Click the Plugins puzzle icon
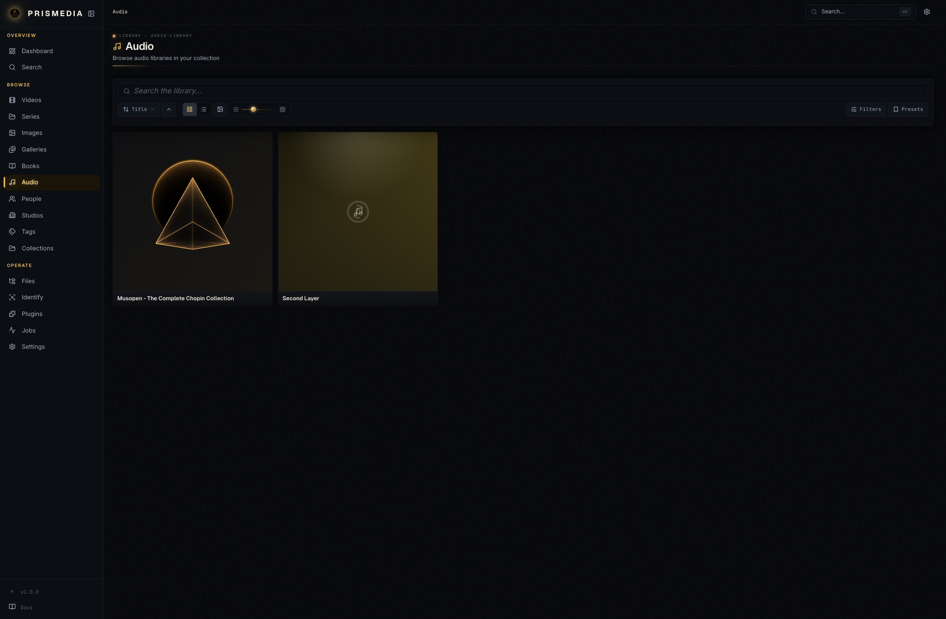This screenshot has width=946, height=619. (x=12, y=314)
